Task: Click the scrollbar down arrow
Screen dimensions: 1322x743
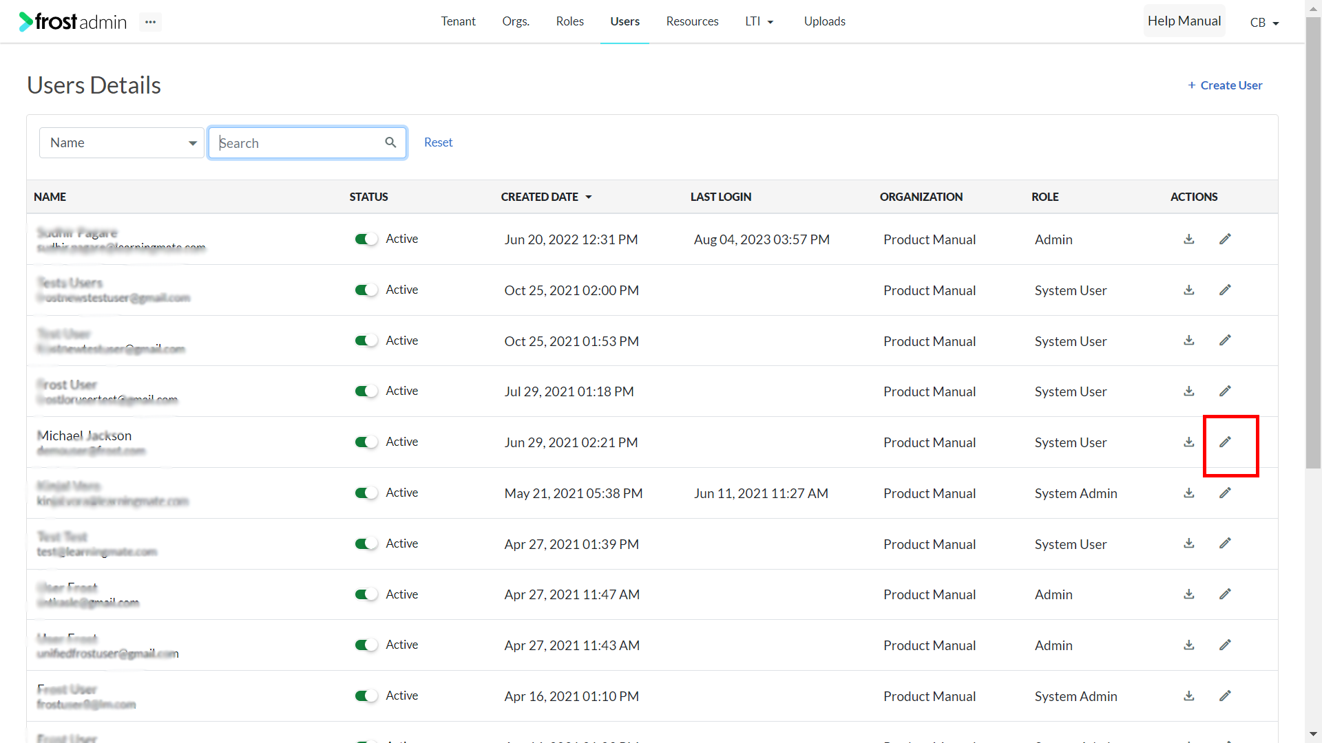Action: coord(1314,735)
